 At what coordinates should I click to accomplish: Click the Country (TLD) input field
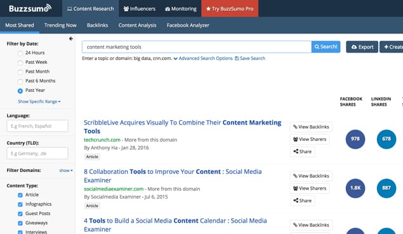(37, 153)
